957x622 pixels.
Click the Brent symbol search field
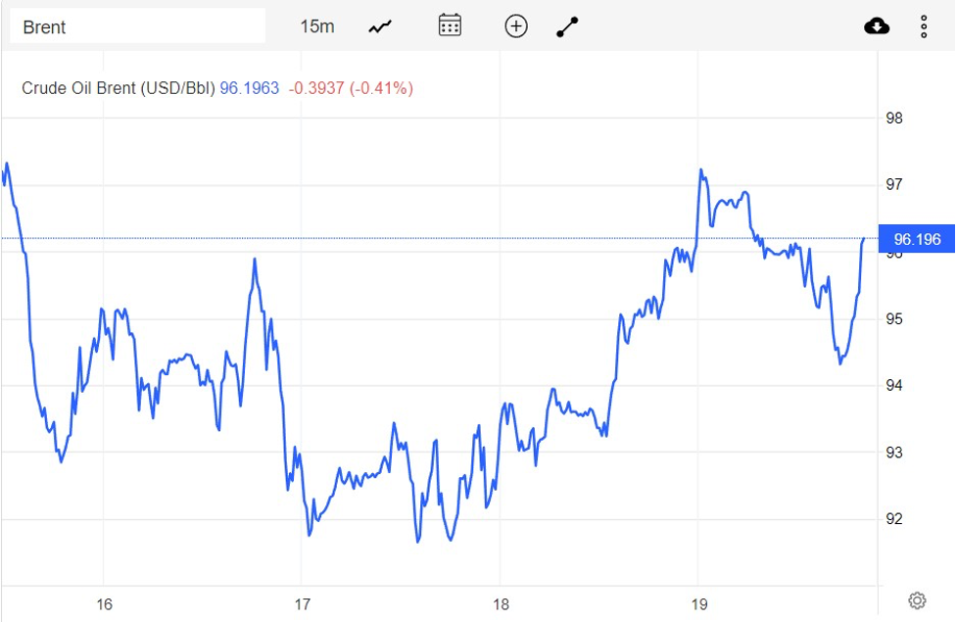click(x=137, y=26)
